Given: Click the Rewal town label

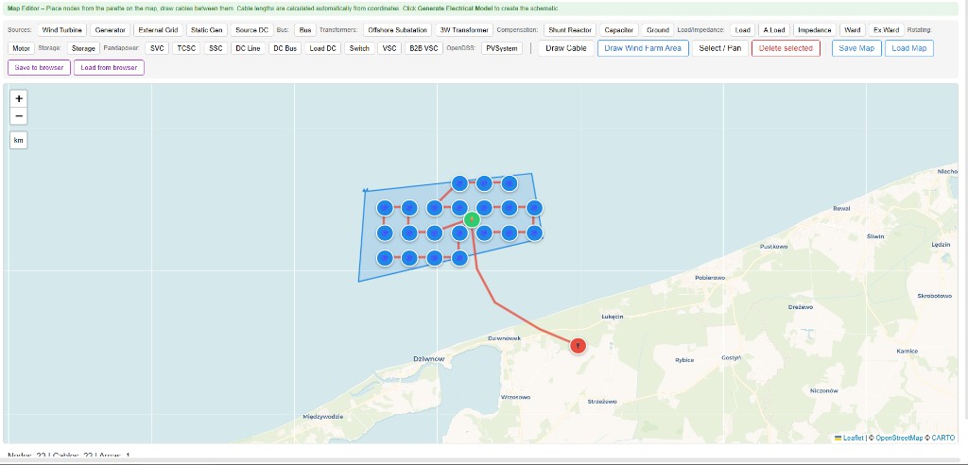Looking at the screenshot, I should (x=841, y=208).
